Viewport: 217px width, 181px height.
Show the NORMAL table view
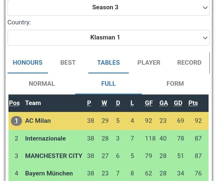(42, 84)
